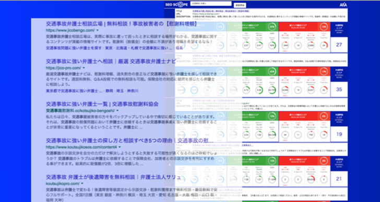The image size is (380, 202).
Task: Click the 1,846 backlinks gauge
Action: [x=285, y=45]
